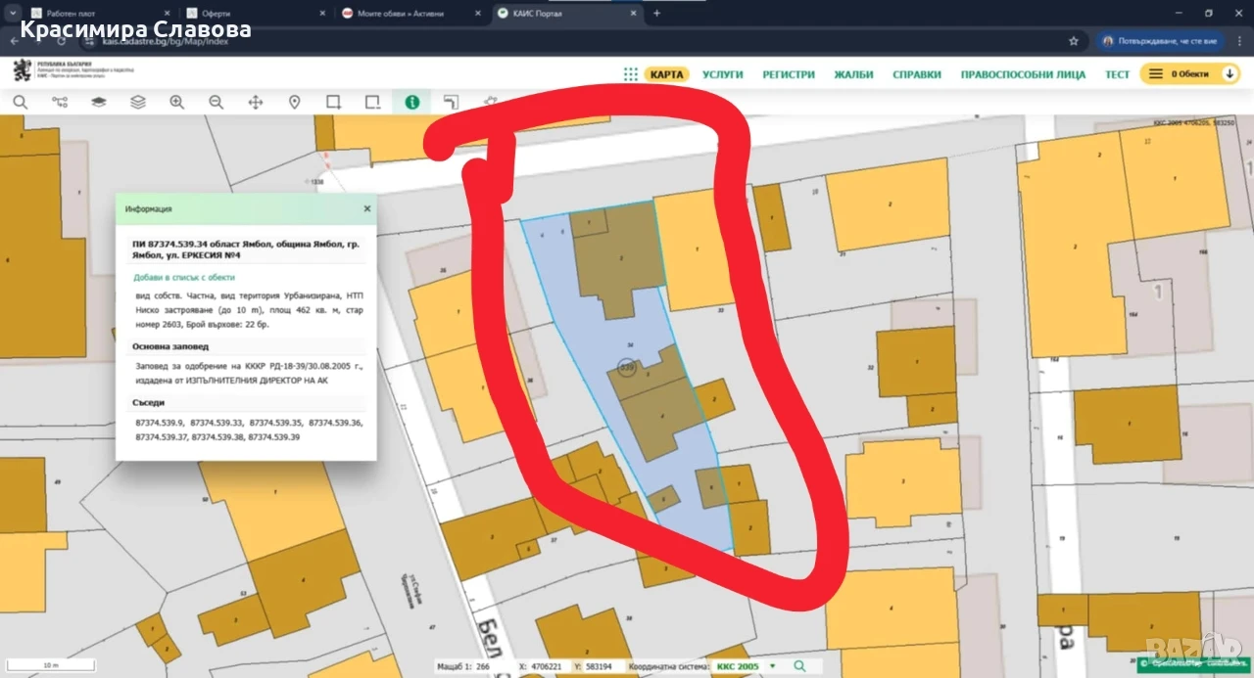1254x678 pixels.
Task: Click neighbor parcel ID 87374.539.37
Action: [x=162, y=437]
